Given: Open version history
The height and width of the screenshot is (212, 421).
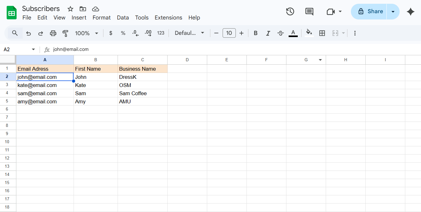Looking at the screenshot, I should coord(290,11).
